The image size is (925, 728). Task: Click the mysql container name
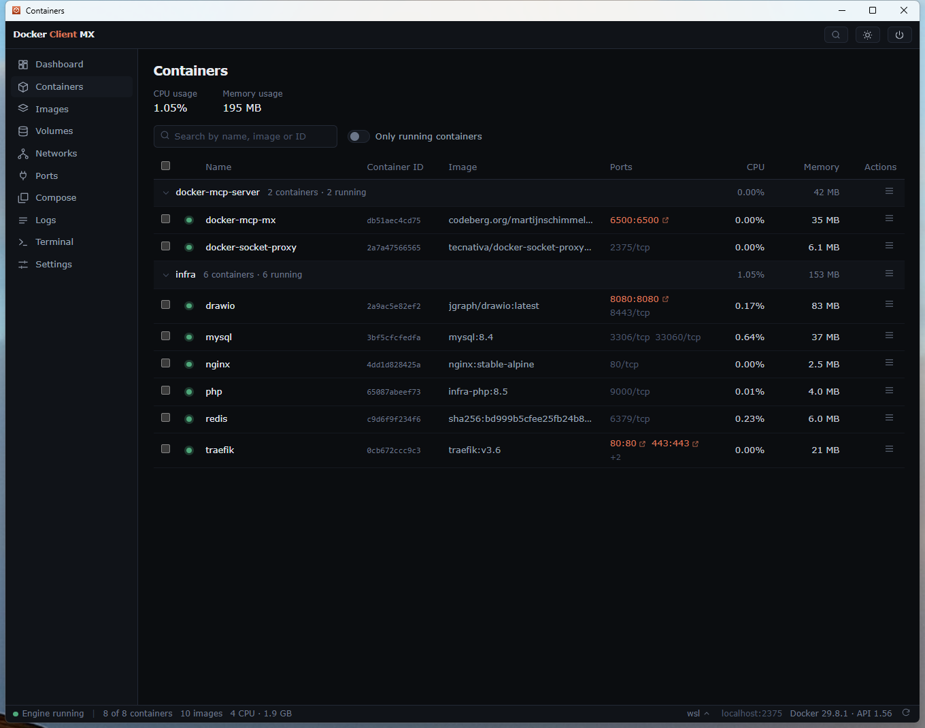[x=219, y=337]
